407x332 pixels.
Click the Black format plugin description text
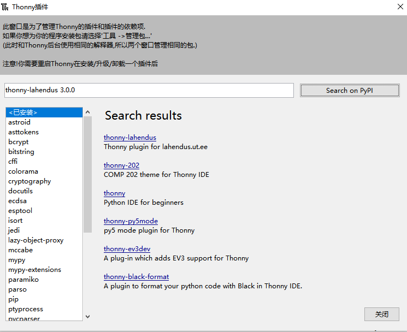click(x=203, y=286)
